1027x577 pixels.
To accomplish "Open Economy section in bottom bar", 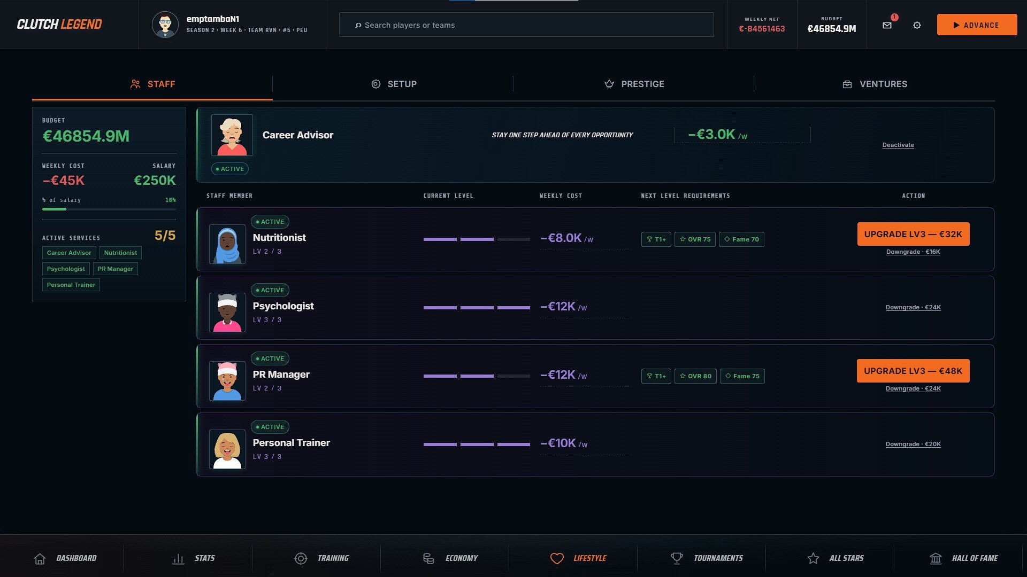I will pyautogui.click(x=450, y=558).
